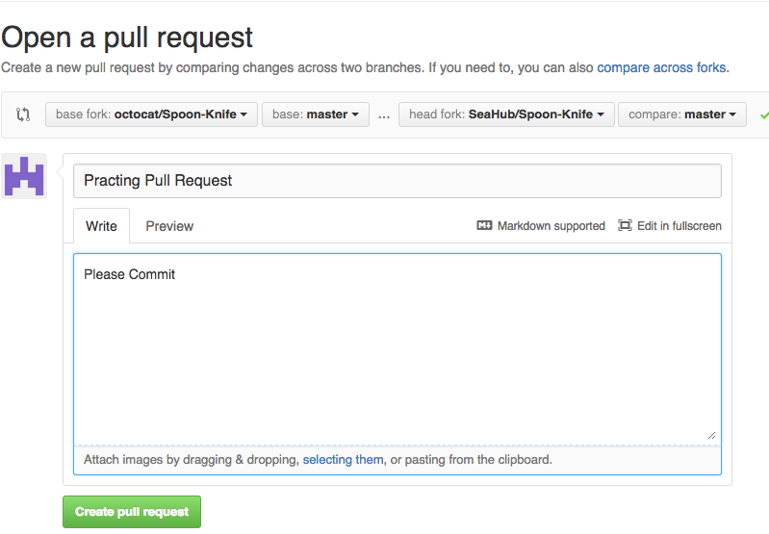The width and height of the screenshot is (769, 534).
Task: Click the branch compare arrows icon
Action: (x=23, y=114)
